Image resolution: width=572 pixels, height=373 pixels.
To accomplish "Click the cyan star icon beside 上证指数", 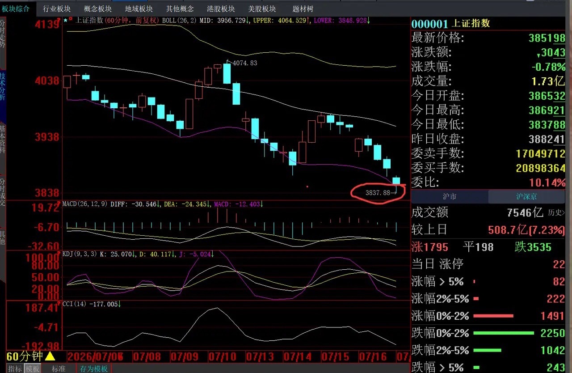I will pos(65,21).
